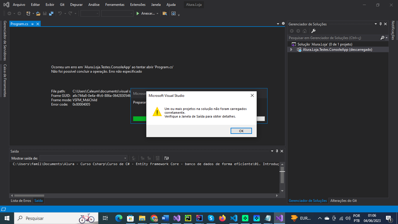Image resolution: width=398 pixels, height=224 pixels.
Task: Click the Windows Start button
Action: [7, 218]
